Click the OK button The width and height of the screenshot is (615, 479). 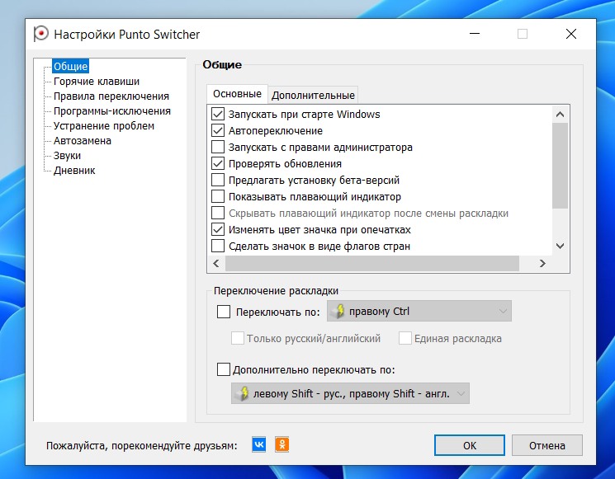click(x=470, y=445)
